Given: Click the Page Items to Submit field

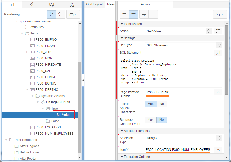Looking at the screenshot, I should (x=179, y=92).
